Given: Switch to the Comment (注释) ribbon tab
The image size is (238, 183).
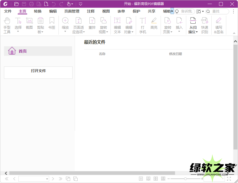Looking at the screenshot, I should pyautogui.click(x=91, y=11).
